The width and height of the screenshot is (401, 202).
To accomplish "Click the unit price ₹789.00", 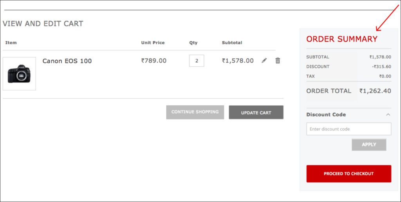I will click(x=154, y=61).
